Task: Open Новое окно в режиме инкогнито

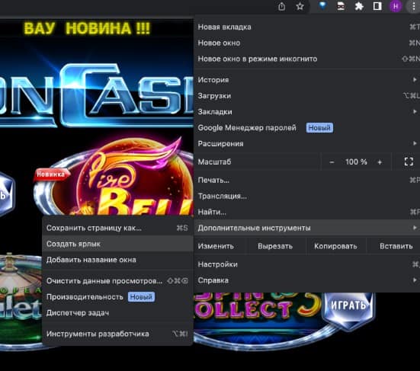Action: tap(307, 59)
